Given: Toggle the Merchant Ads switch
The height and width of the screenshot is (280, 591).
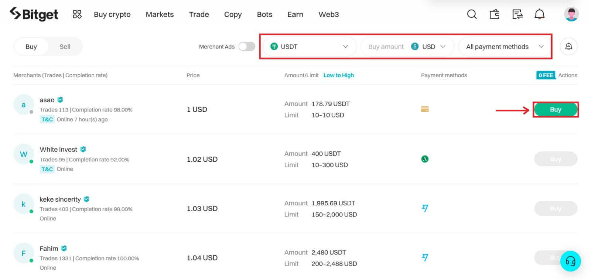Looking at the screenshot, I should point(247,47).
